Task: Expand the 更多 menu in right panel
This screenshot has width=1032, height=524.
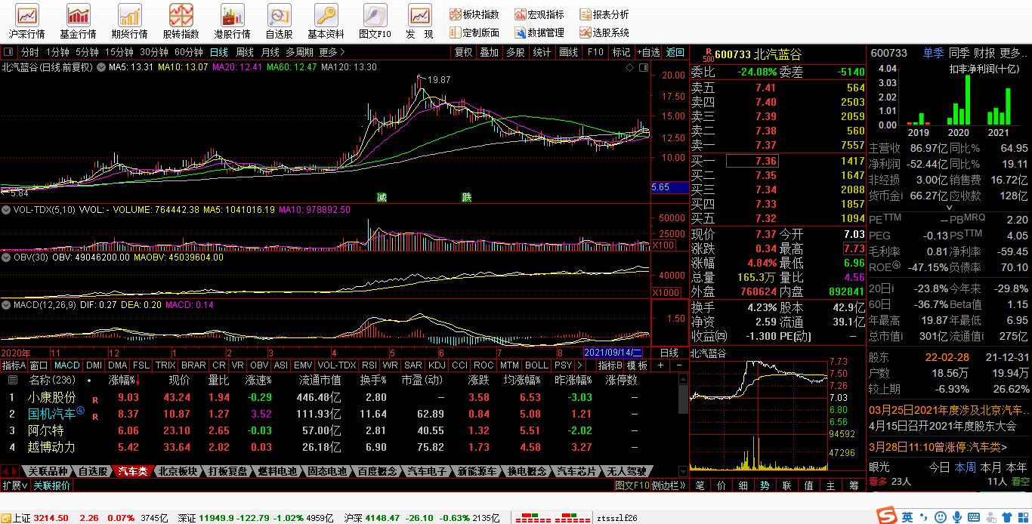Action: [1013, 53]
